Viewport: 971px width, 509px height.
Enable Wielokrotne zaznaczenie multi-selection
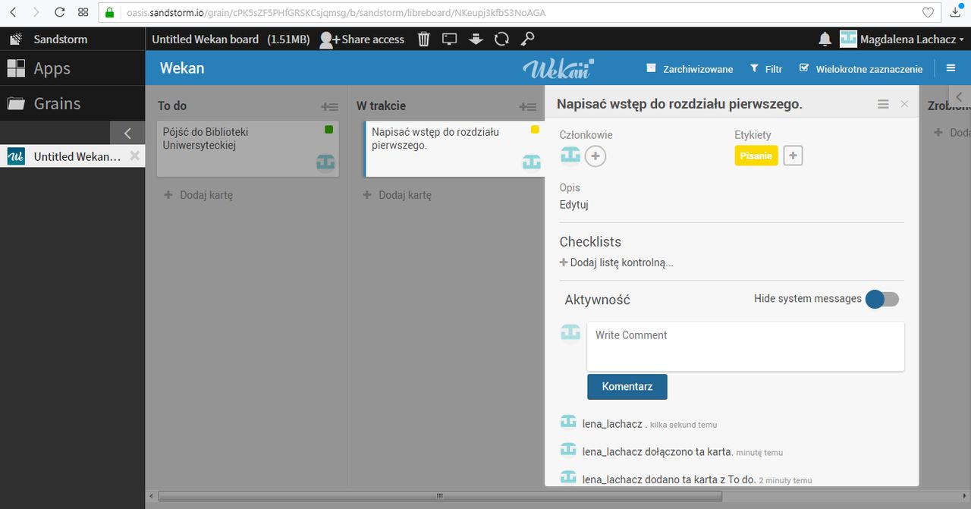pos(861,68)
